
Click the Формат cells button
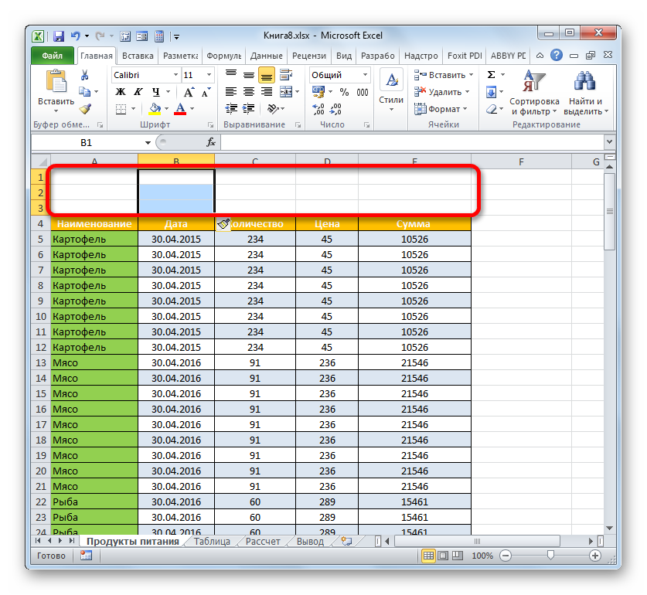(x=441, y=109)
